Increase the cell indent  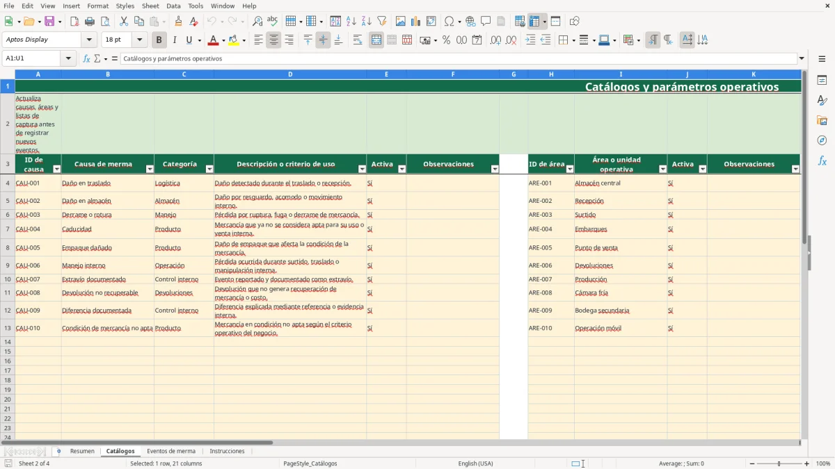[530, 40]
